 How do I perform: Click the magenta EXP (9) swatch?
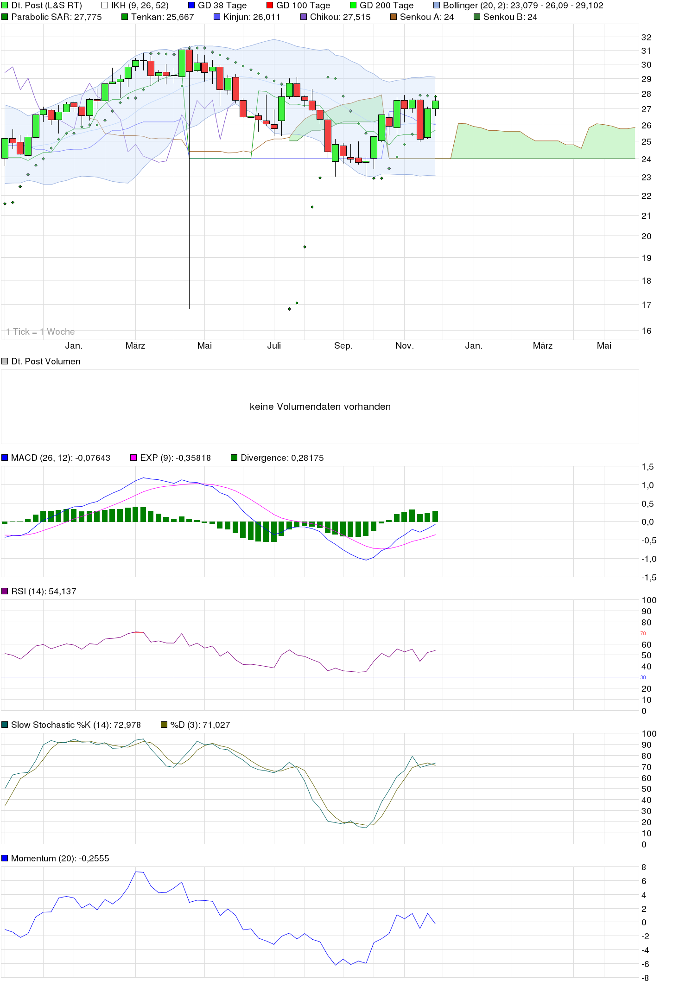(x=133, y=458)
